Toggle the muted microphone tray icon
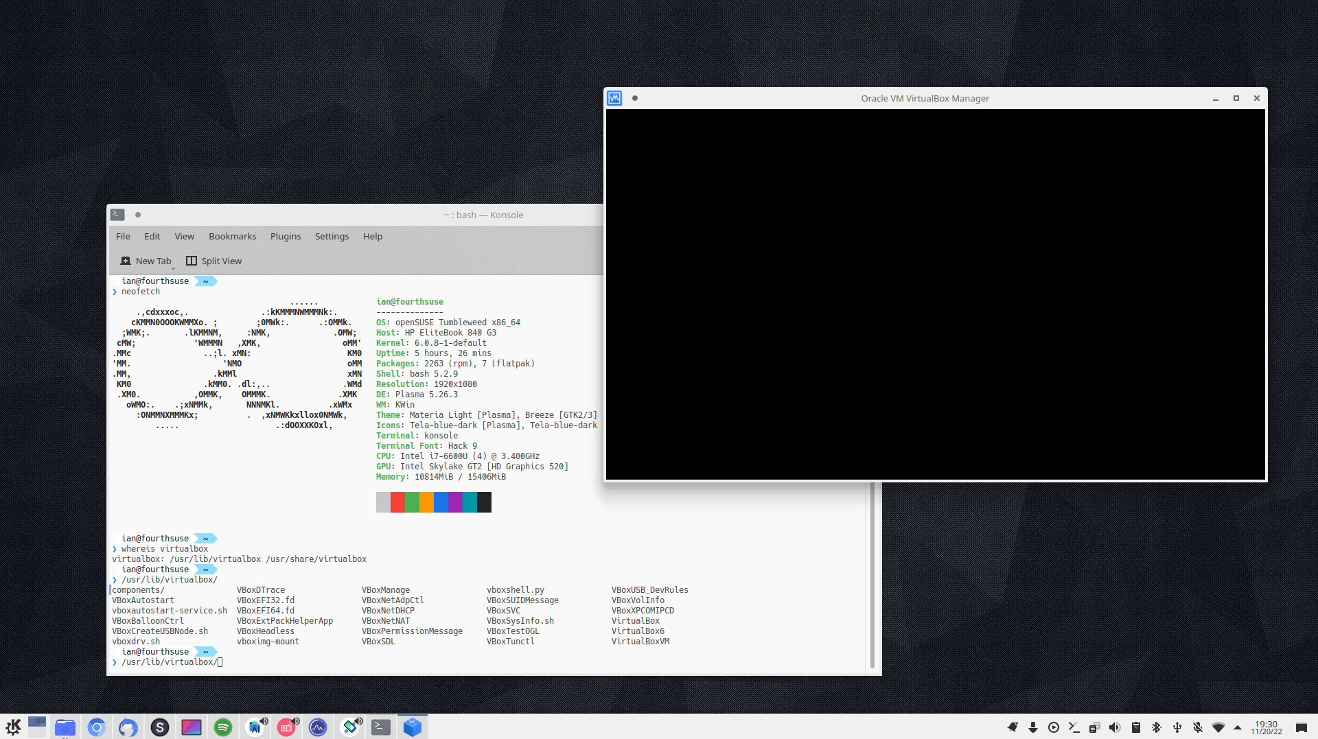This screenshot has width=1318, height=739. (1198, 727)
